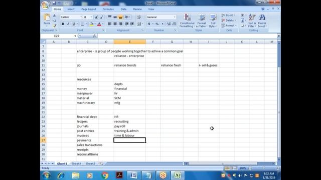Open the font size 11 dropdown

(91, 17)
